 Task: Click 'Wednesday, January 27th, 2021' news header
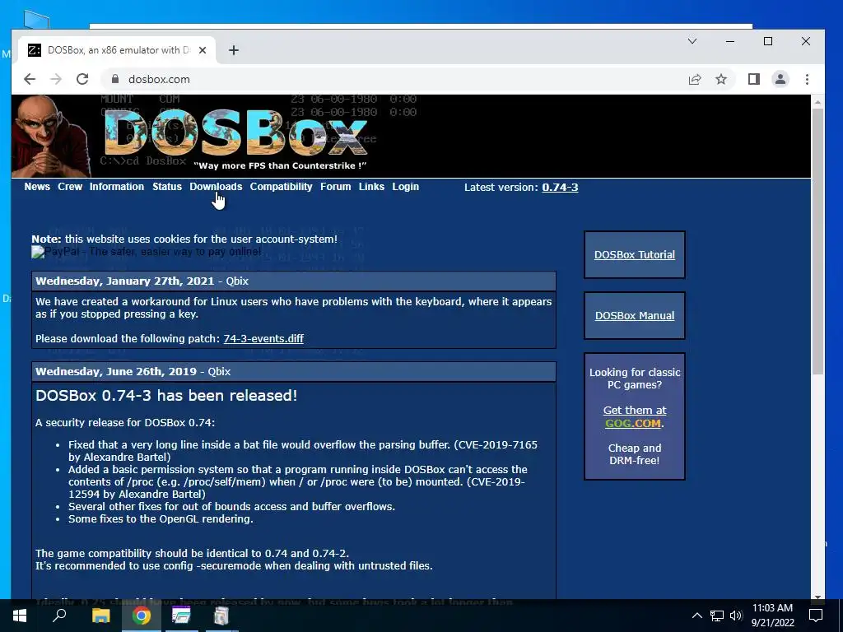click(294, 281)
